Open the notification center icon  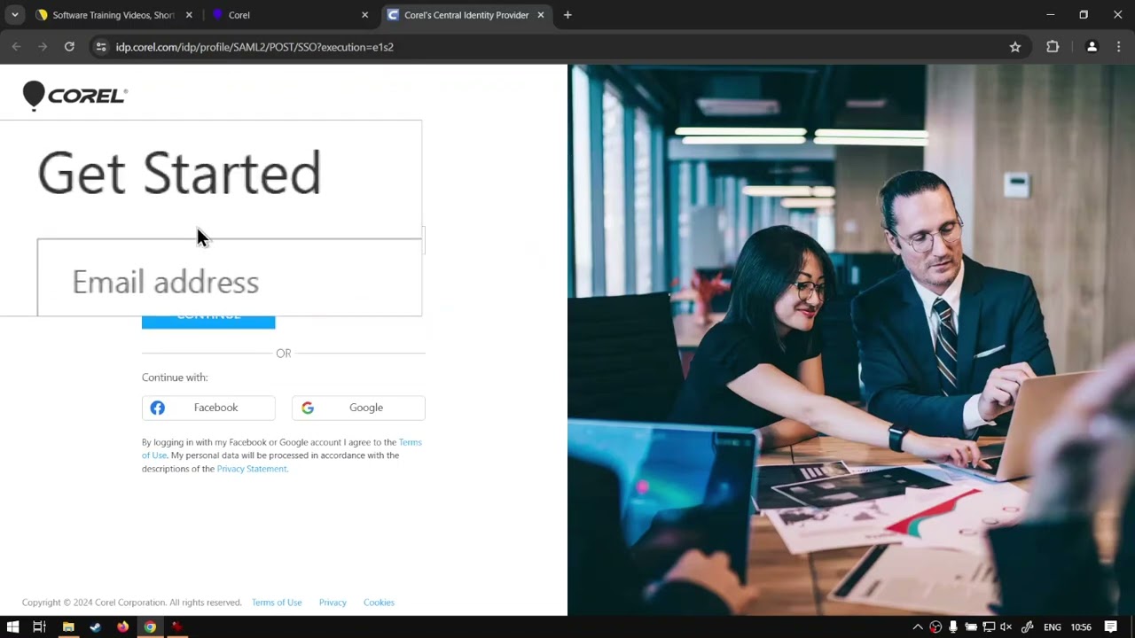[1110, 627]
